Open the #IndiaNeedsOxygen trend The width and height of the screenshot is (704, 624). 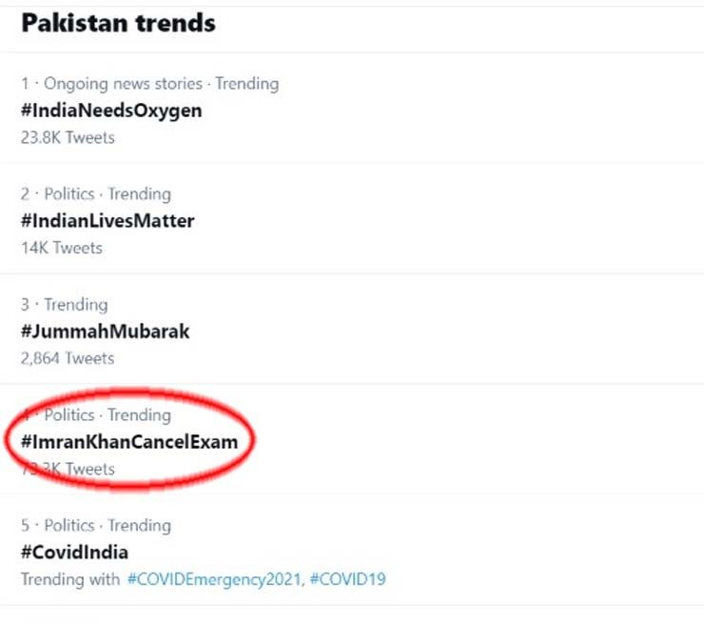coord(111,111)
